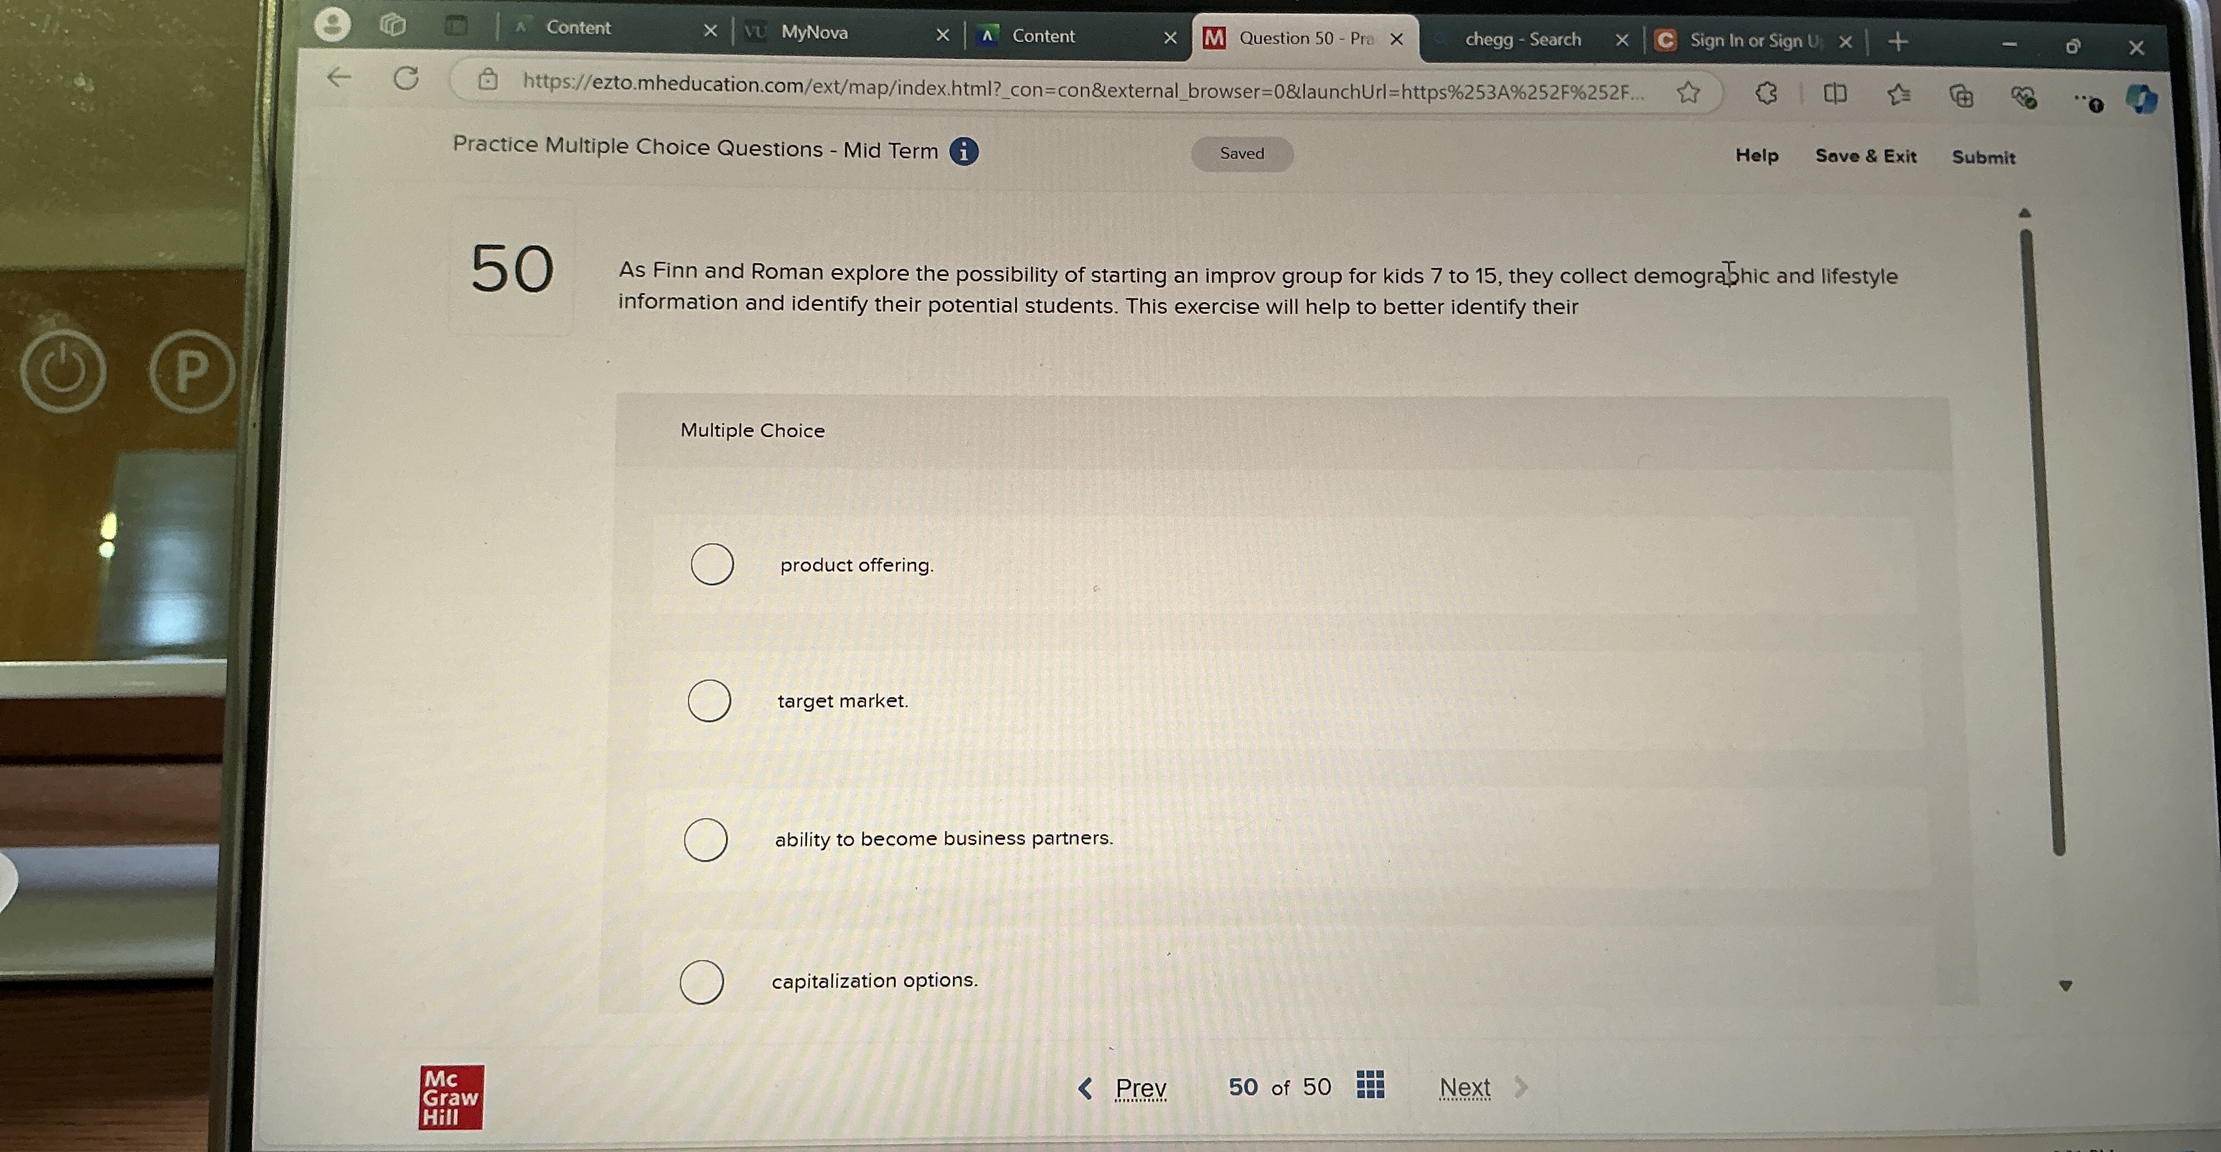Select the "product offering" answer
The height and width of the screenshot is (1152, 2221).
pyautogui.click(x=712, y=564)
